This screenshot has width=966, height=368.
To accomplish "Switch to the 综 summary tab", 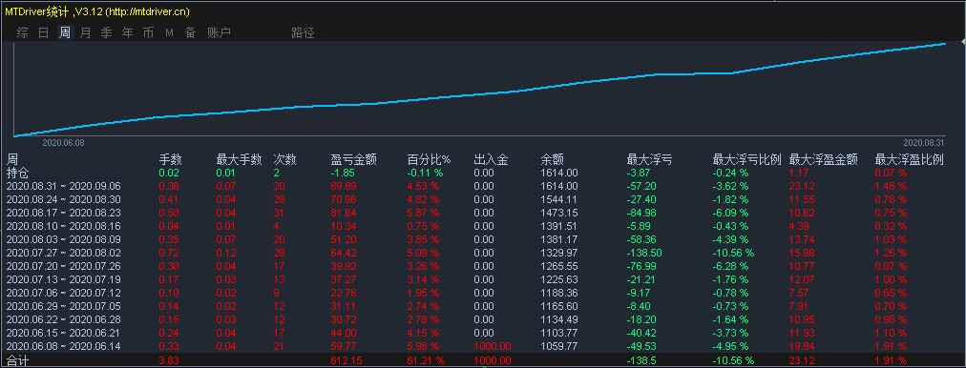I will (x=23, y=33).
